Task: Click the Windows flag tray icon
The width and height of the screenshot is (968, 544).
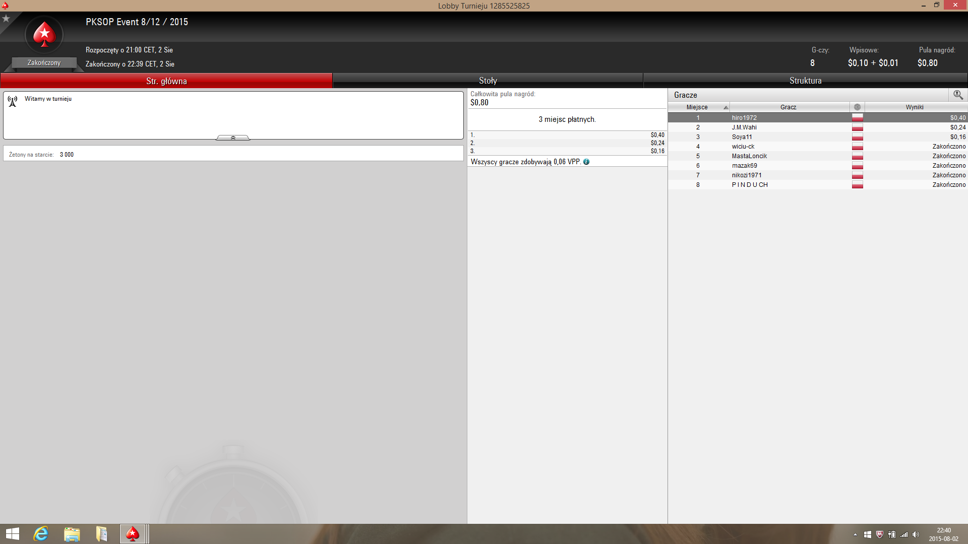Action: (x=867, y=534)
